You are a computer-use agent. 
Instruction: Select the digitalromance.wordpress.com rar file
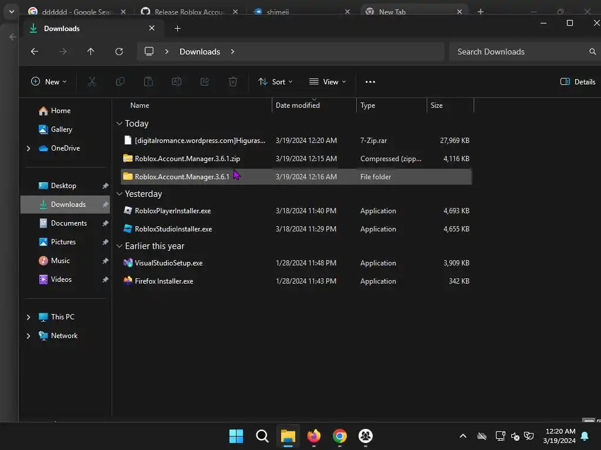(296, 141)
